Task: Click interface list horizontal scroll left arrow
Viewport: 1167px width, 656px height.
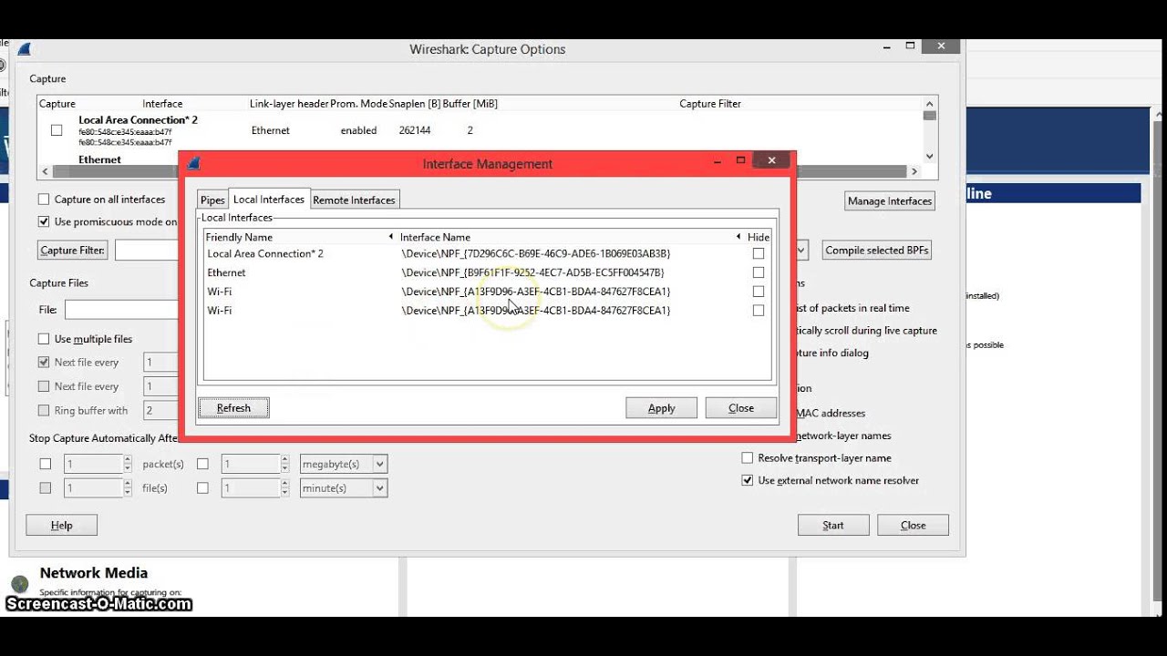Action: (45, 170)
